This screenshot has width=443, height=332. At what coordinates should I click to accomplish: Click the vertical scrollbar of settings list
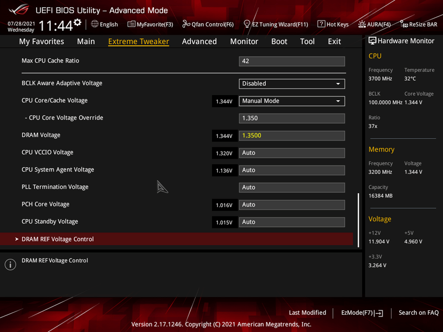pos(358,220)
